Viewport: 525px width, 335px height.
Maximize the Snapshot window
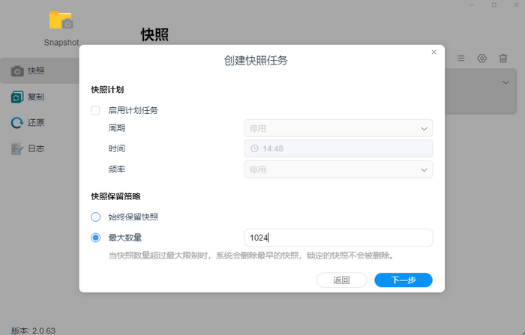494,5
